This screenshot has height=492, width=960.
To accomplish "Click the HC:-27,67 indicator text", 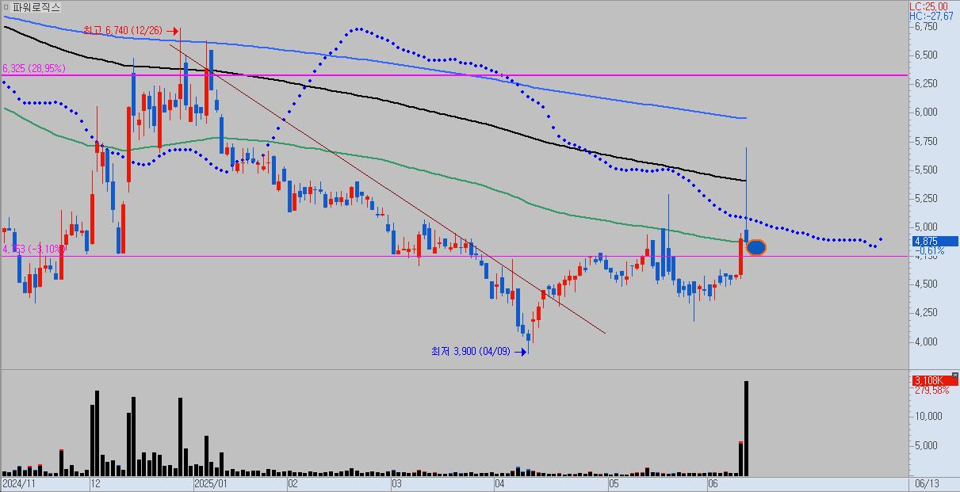I will point(931,16).
